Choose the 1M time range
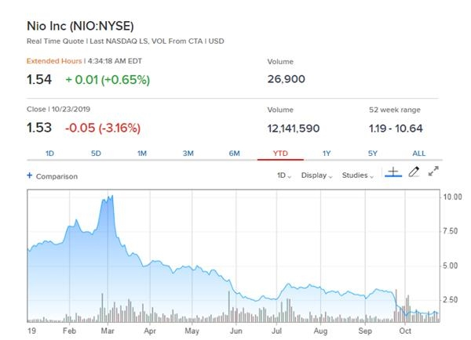 (142, 153)
